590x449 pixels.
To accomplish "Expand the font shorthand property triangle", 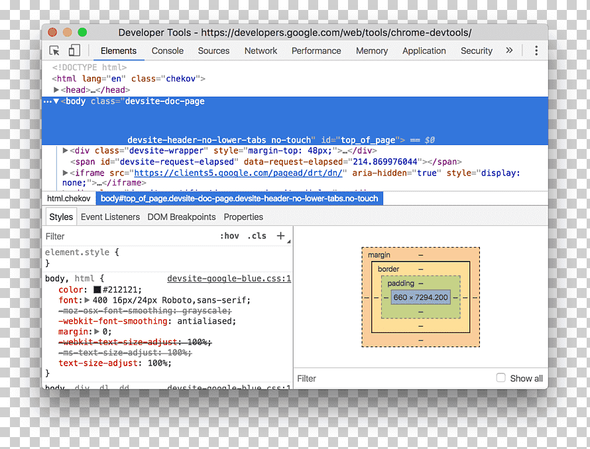I will [87, 300].
